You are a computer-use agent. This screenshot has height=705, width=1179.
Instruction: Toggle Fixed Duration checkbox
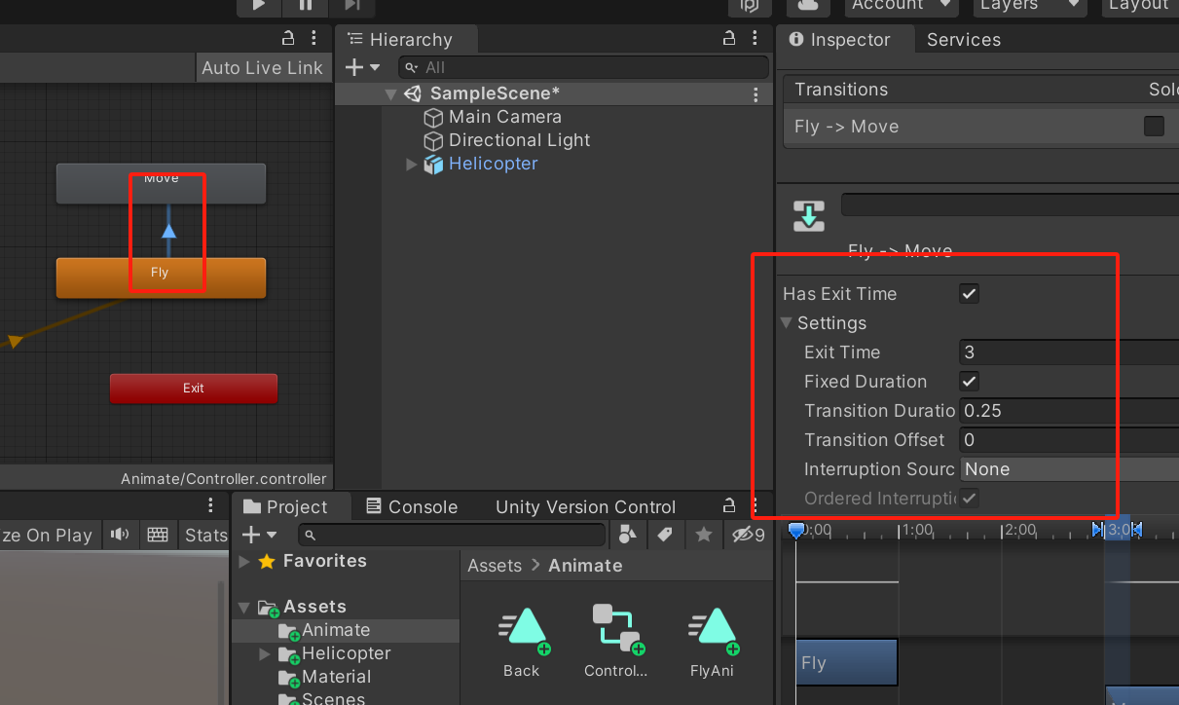point(969,382)
